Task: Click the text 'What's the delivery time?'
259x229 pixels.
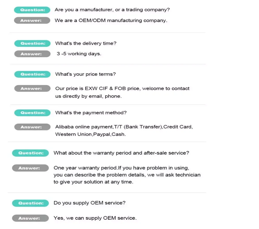Action: coord(86,44)
